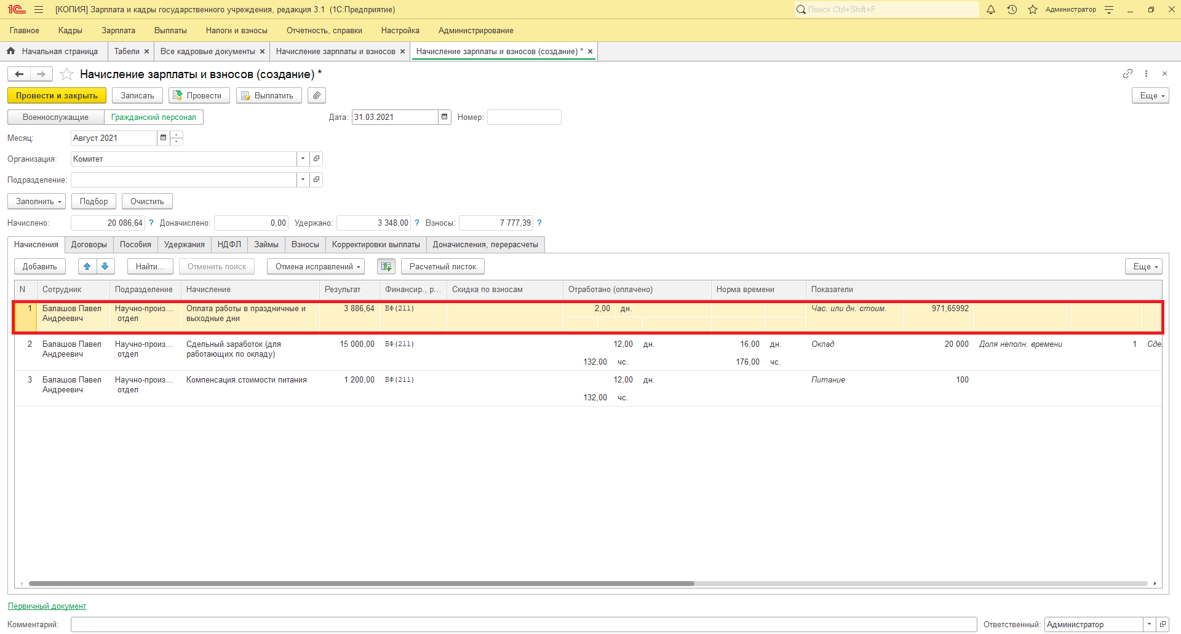Open the table's Еще menu
The image size is (1181, 634).
(1143, 267)
